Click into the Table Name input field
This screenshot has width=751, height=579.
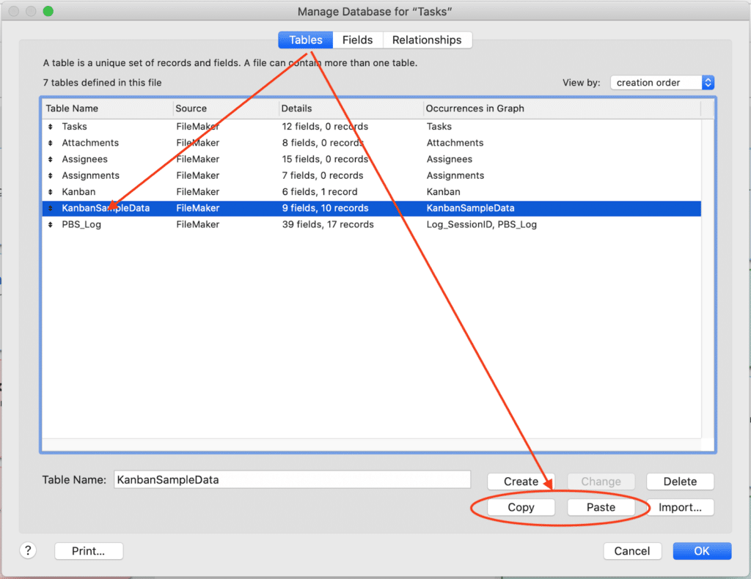pos(292,479)
